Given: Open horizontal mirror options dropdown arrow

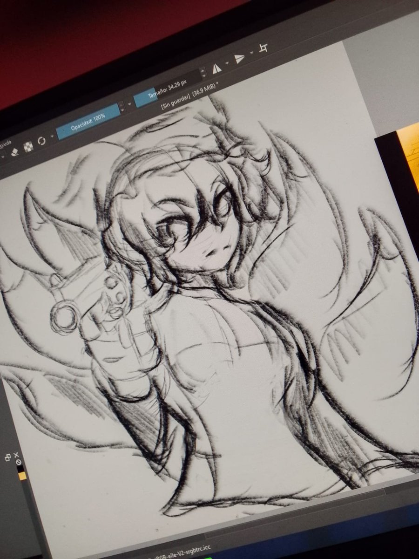Looking at the screenshot, I should (x=227, y=62).
